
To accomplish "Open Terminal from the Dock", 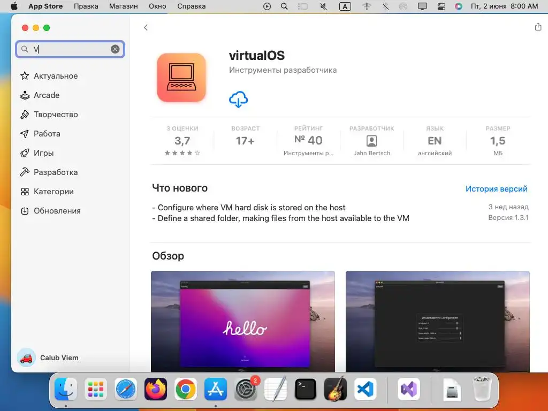I will tap(306, 389).
